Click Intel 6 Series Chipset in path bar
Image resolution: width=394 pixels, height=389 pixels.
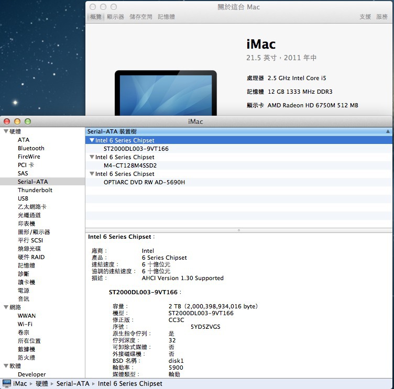pyautogui.click(x=130, y=383)
